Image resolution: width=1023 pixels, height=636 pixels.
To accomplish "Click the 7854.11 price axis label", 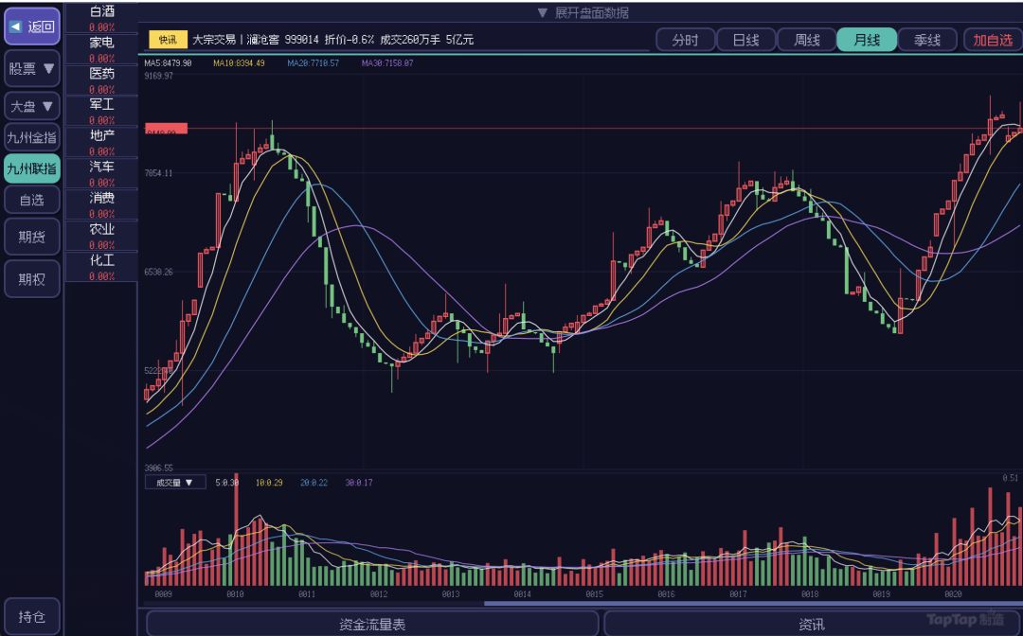I will tap(159, 173).
